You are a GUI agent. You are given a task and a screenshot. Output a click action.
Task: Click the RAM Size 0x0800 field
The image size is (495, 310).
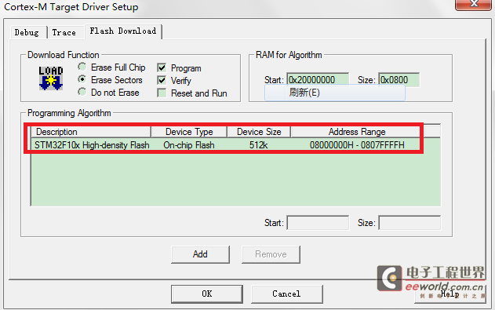(x=399, y=79)
